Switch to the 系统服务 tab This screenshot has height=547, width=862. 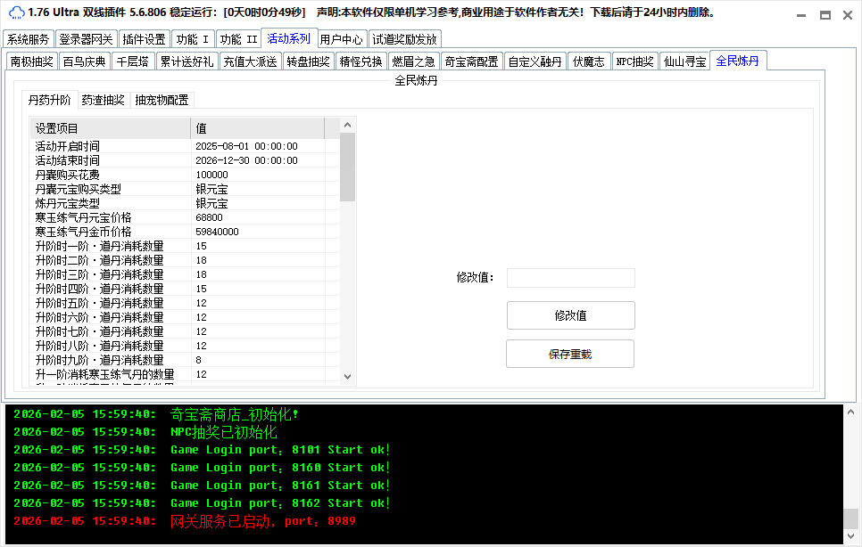(x=29, y=39)
